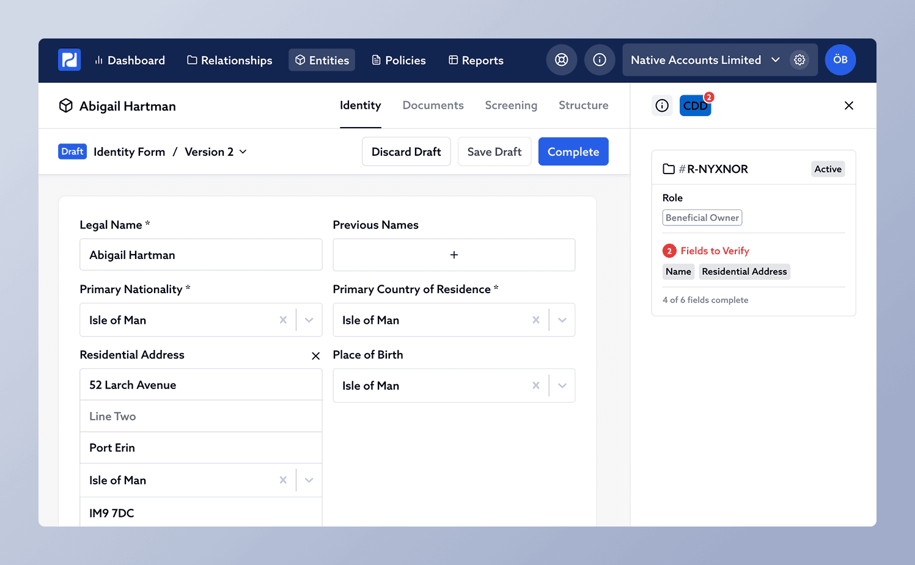The width and height of the screenshot is (915, 565).
Task: Edit the IM9 7DC postcode field
Action: pyautogui.click(x=201, y=512)
